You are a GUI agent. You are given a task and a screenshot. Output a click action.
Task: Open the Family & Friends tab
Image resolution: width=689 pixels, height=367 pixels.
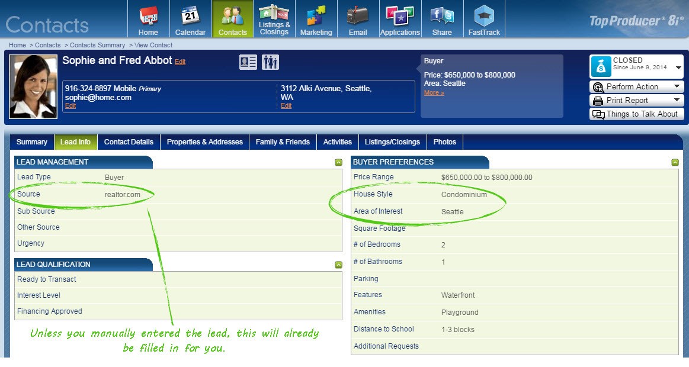283,141
